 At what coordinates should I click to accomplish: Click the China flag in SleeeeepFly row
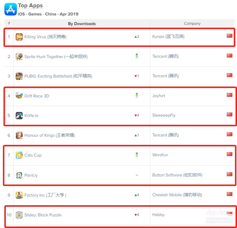pos(229,115)
